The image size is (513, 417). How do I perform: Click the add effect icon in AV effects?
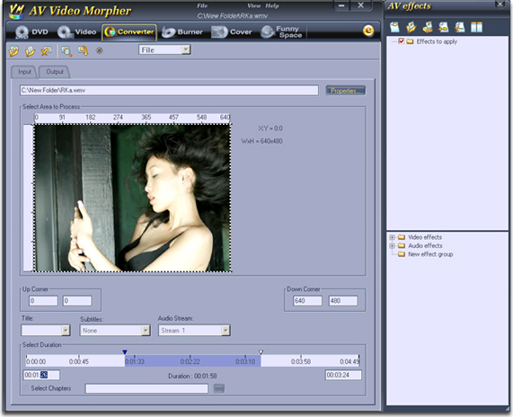click(444, 27)
